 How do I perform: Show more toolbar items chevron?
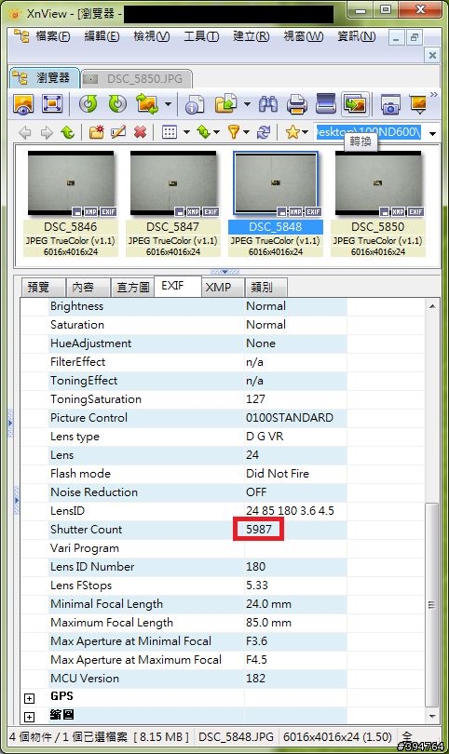434,95
